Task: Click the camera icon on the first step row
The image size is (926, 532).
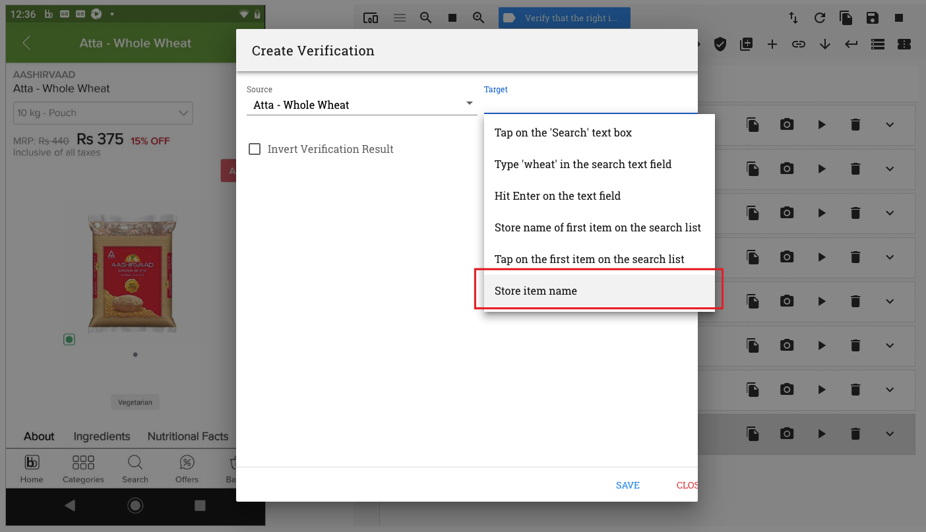Action: [787, 125]
